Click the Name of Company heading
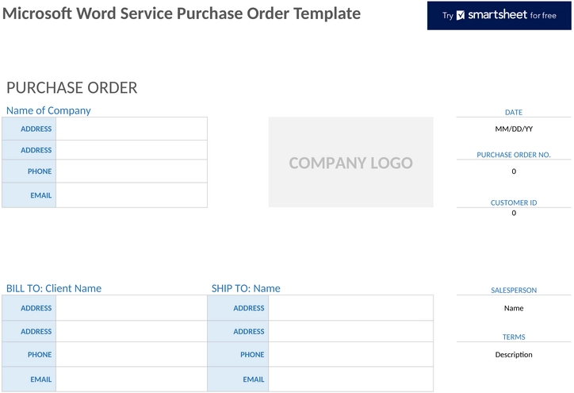The height and width of the screenshot is (393, 574). 48,110
